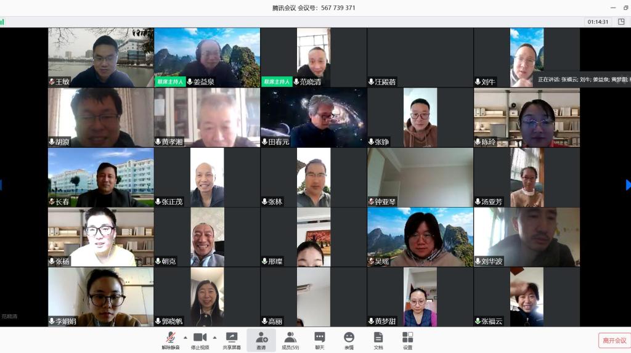Expand audio options arrow beside 解除静音
This screenshot has height=353, width=631.
coord(185,338)
